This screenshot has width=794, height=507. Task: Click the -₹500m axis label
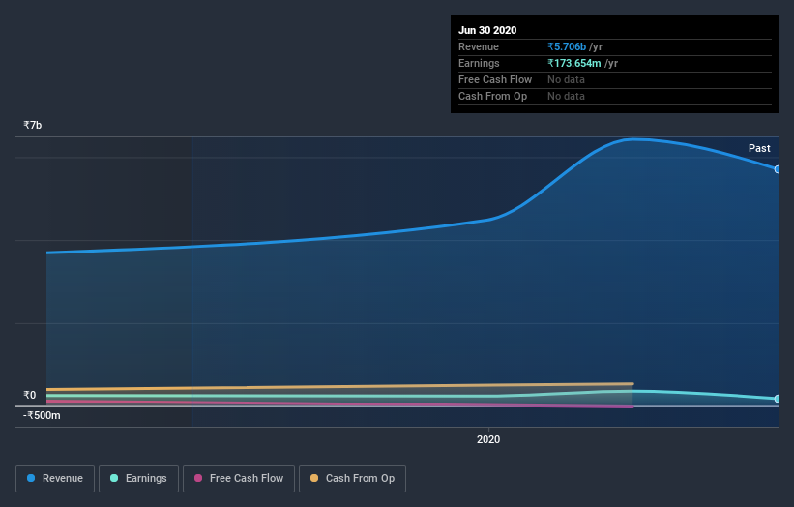[x=42, y=415]
